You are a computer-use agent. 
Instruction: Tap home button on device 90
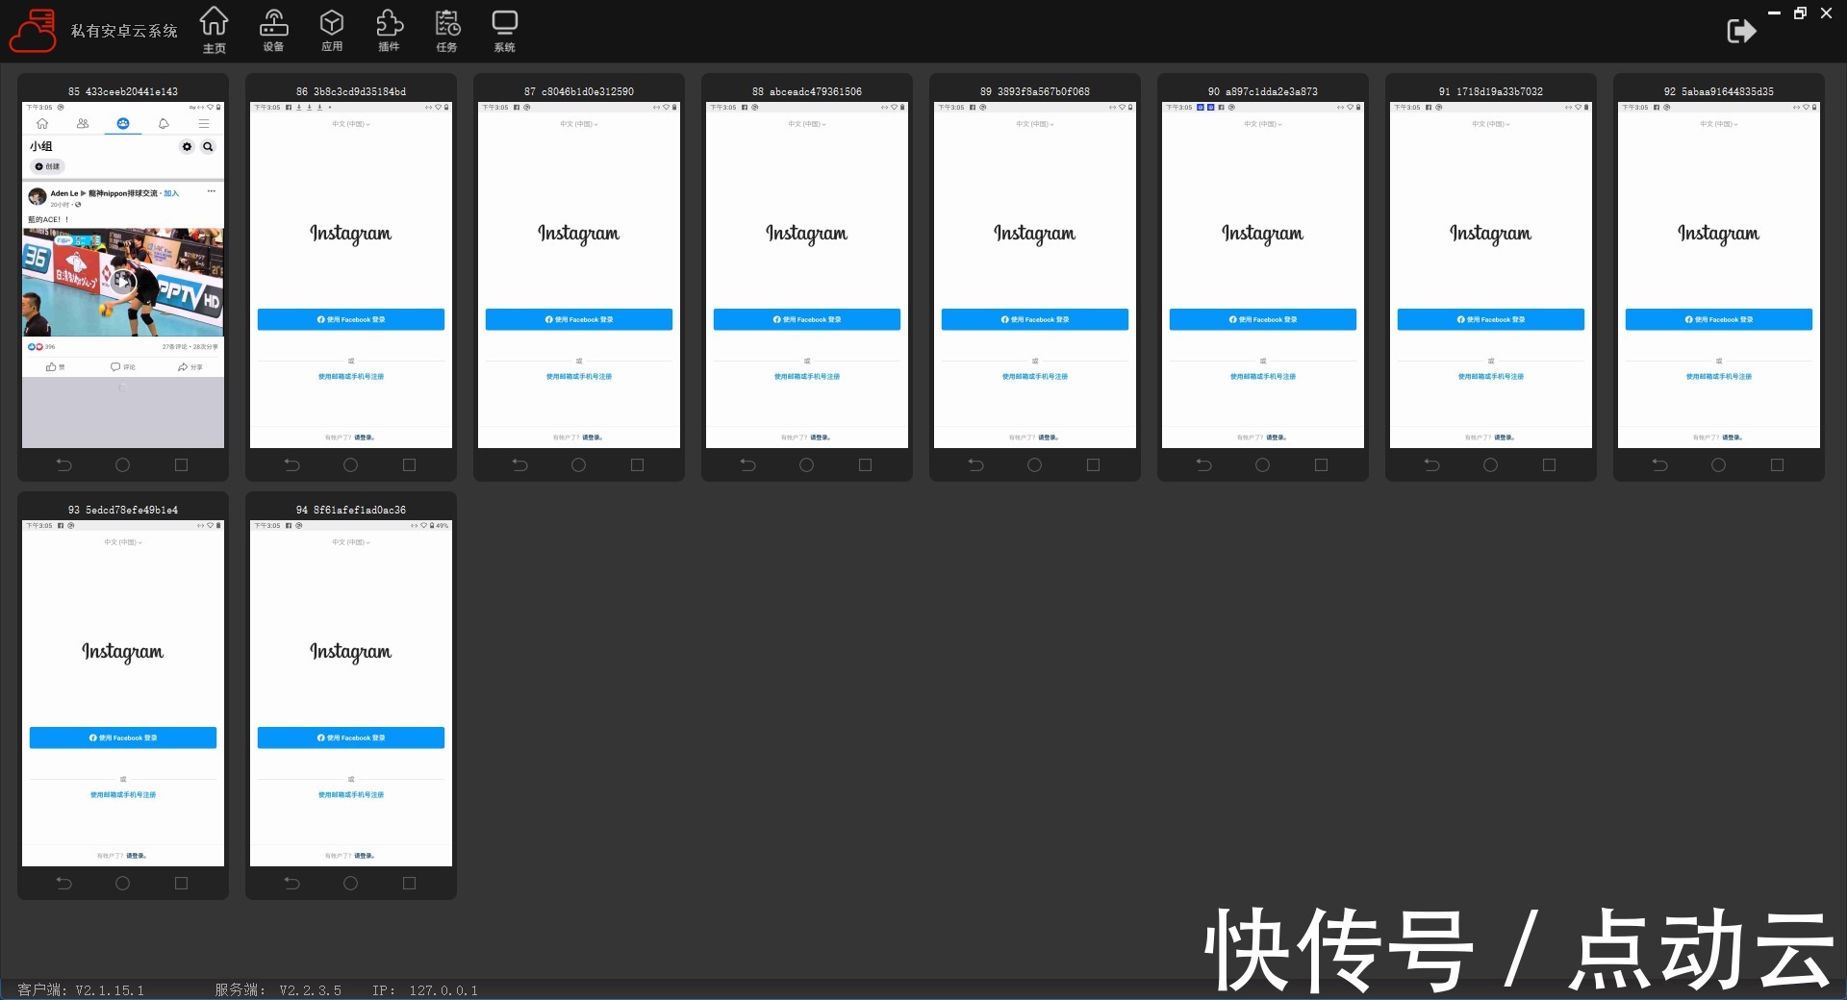tap(1263, 465)
